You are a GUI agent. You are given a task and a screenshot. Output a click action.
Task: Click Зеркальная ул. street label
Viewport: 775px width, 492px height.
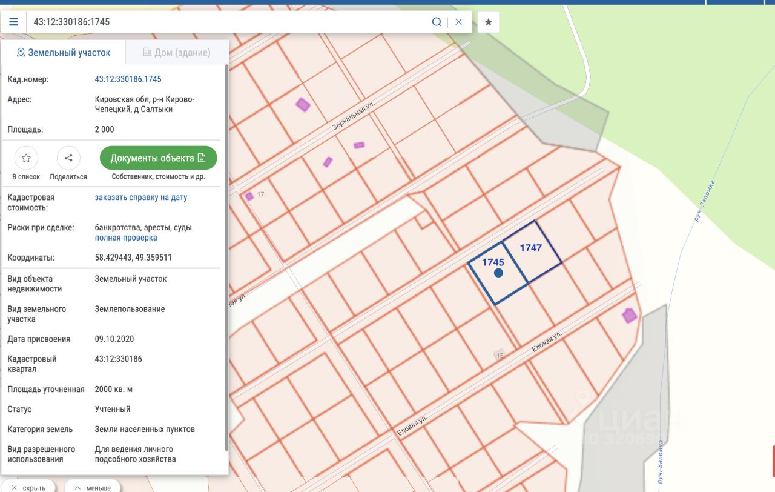tap(354, 116)
